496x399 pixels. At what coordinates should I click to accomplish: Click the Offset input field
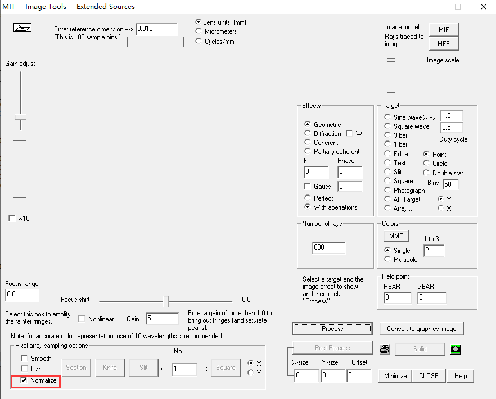tap(359, 375)
